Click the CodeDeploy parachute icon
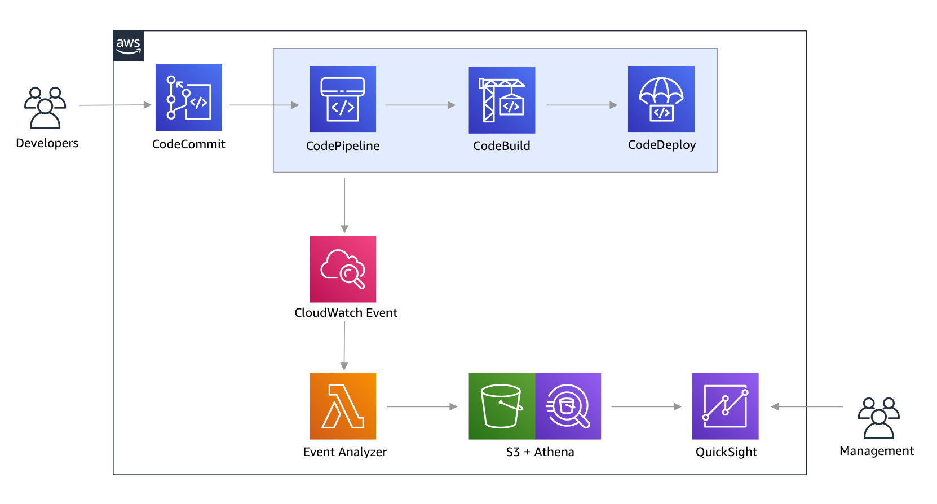937x504 pixels. [x=661, y=99]
